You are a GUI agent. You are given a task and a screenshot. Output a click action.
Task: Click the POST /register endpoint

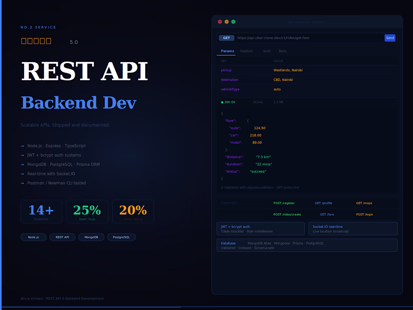coord(284,203)
